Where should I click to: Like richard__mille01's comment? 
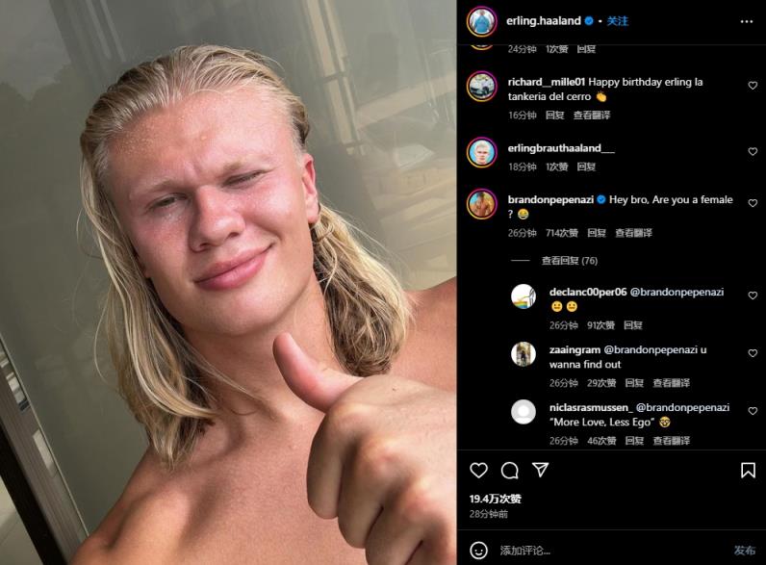(753, 86)
